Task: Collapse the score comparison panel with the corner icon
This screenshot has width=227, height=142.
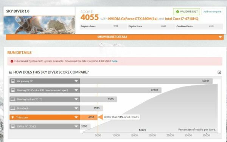Action: click(219, 72)
